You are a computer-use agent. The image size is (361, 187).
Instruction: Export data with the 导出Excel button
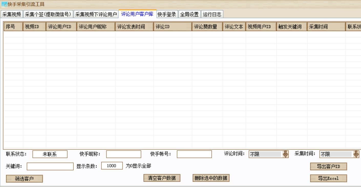pyautogui.click(x=329, y=178)
